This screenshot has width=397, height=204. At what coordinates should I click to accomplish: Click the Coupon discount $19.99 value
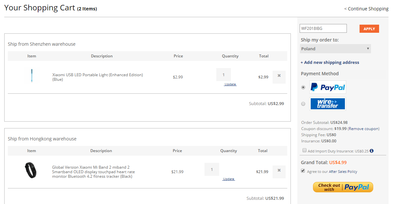tap(340, 129)
